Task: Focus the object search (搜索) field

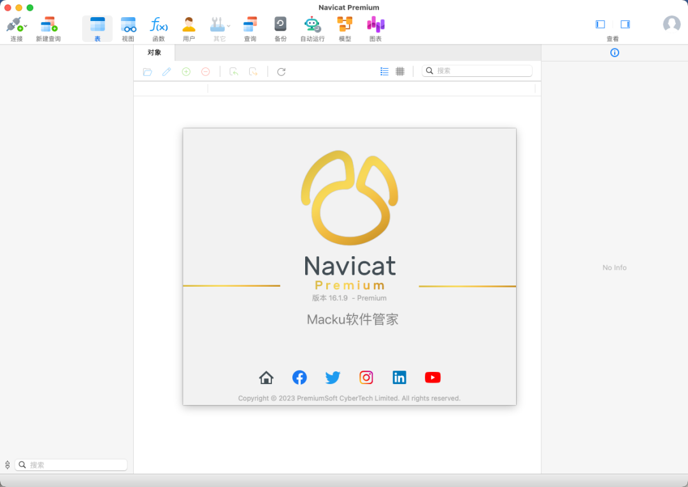Action: pyautogui.click(x=477, y=71)
